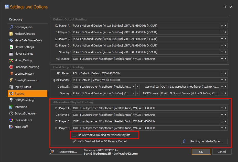Select the General/Audio category
This screenshot has height=162, width=238.
click(27, 27)
